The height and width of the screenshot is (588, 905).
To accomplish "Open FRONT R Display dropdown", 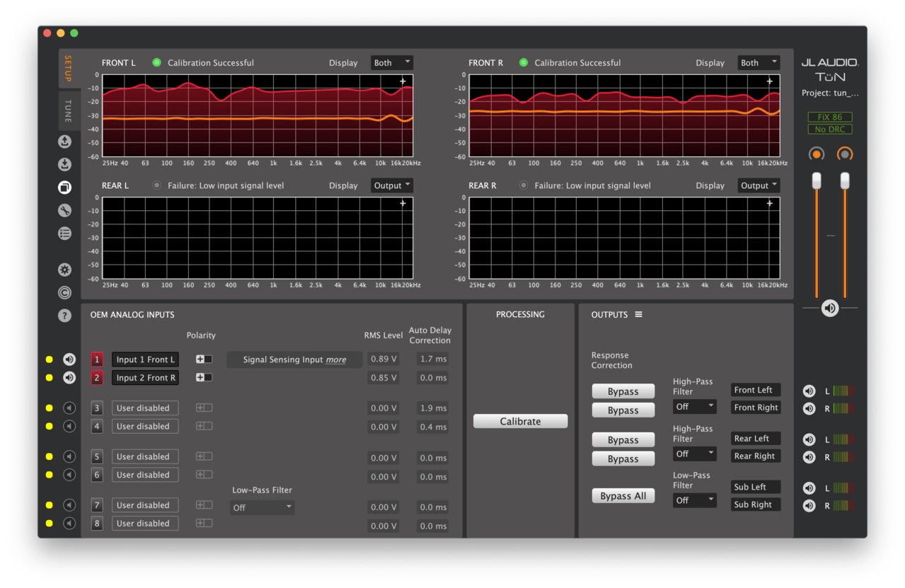I will (x=759, y=63).
